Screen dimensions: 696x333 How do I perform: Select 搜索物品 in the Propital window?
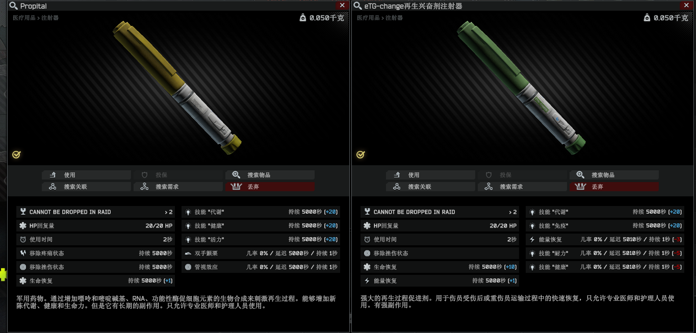tap(270, 175)
